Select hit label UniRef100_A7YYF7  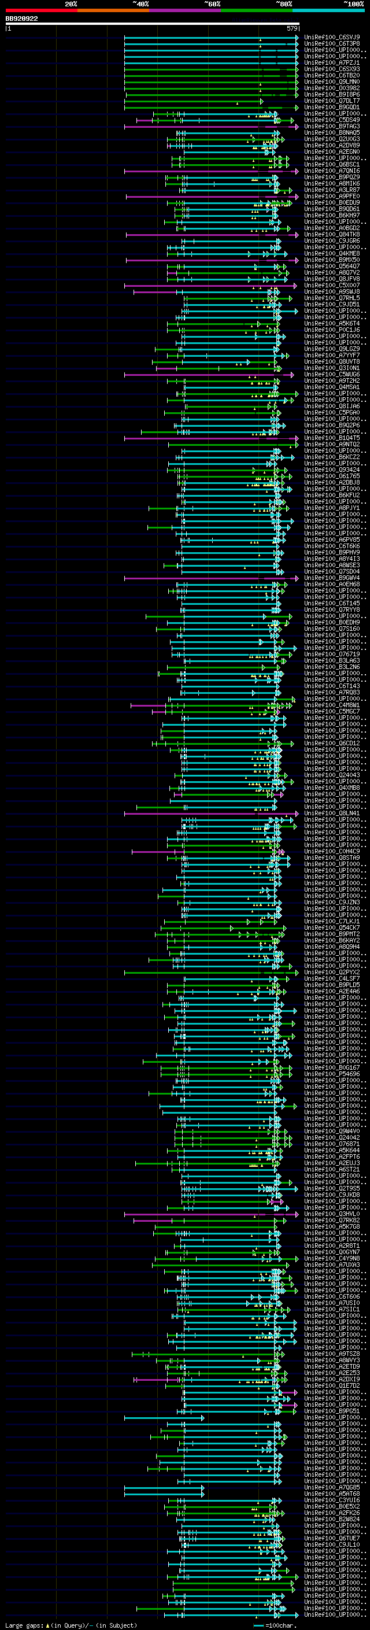(332, 355)
